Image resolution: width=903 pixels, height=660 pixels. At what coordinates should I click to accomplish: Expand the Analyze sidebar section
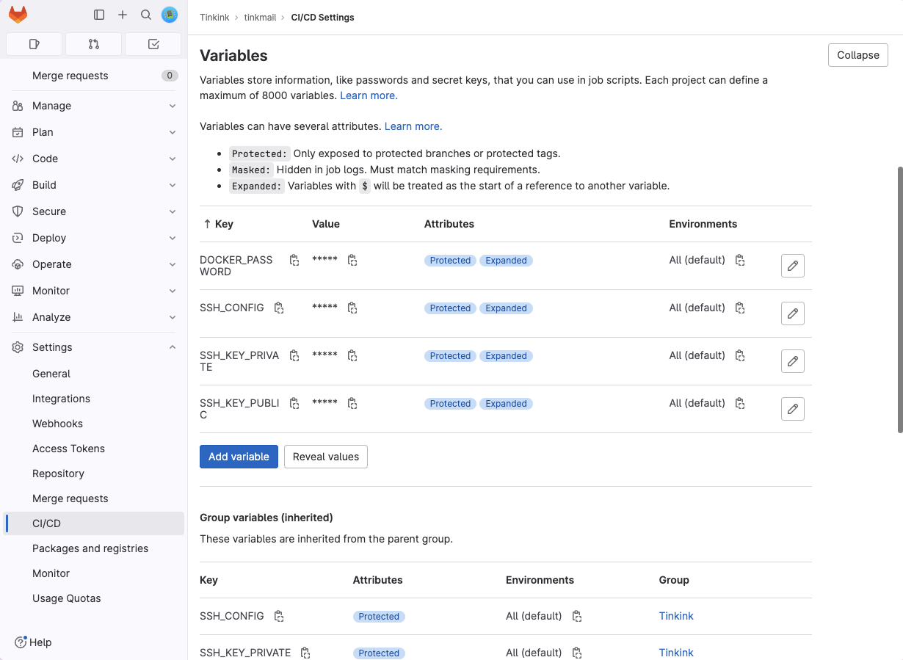(x=94, y=317)
